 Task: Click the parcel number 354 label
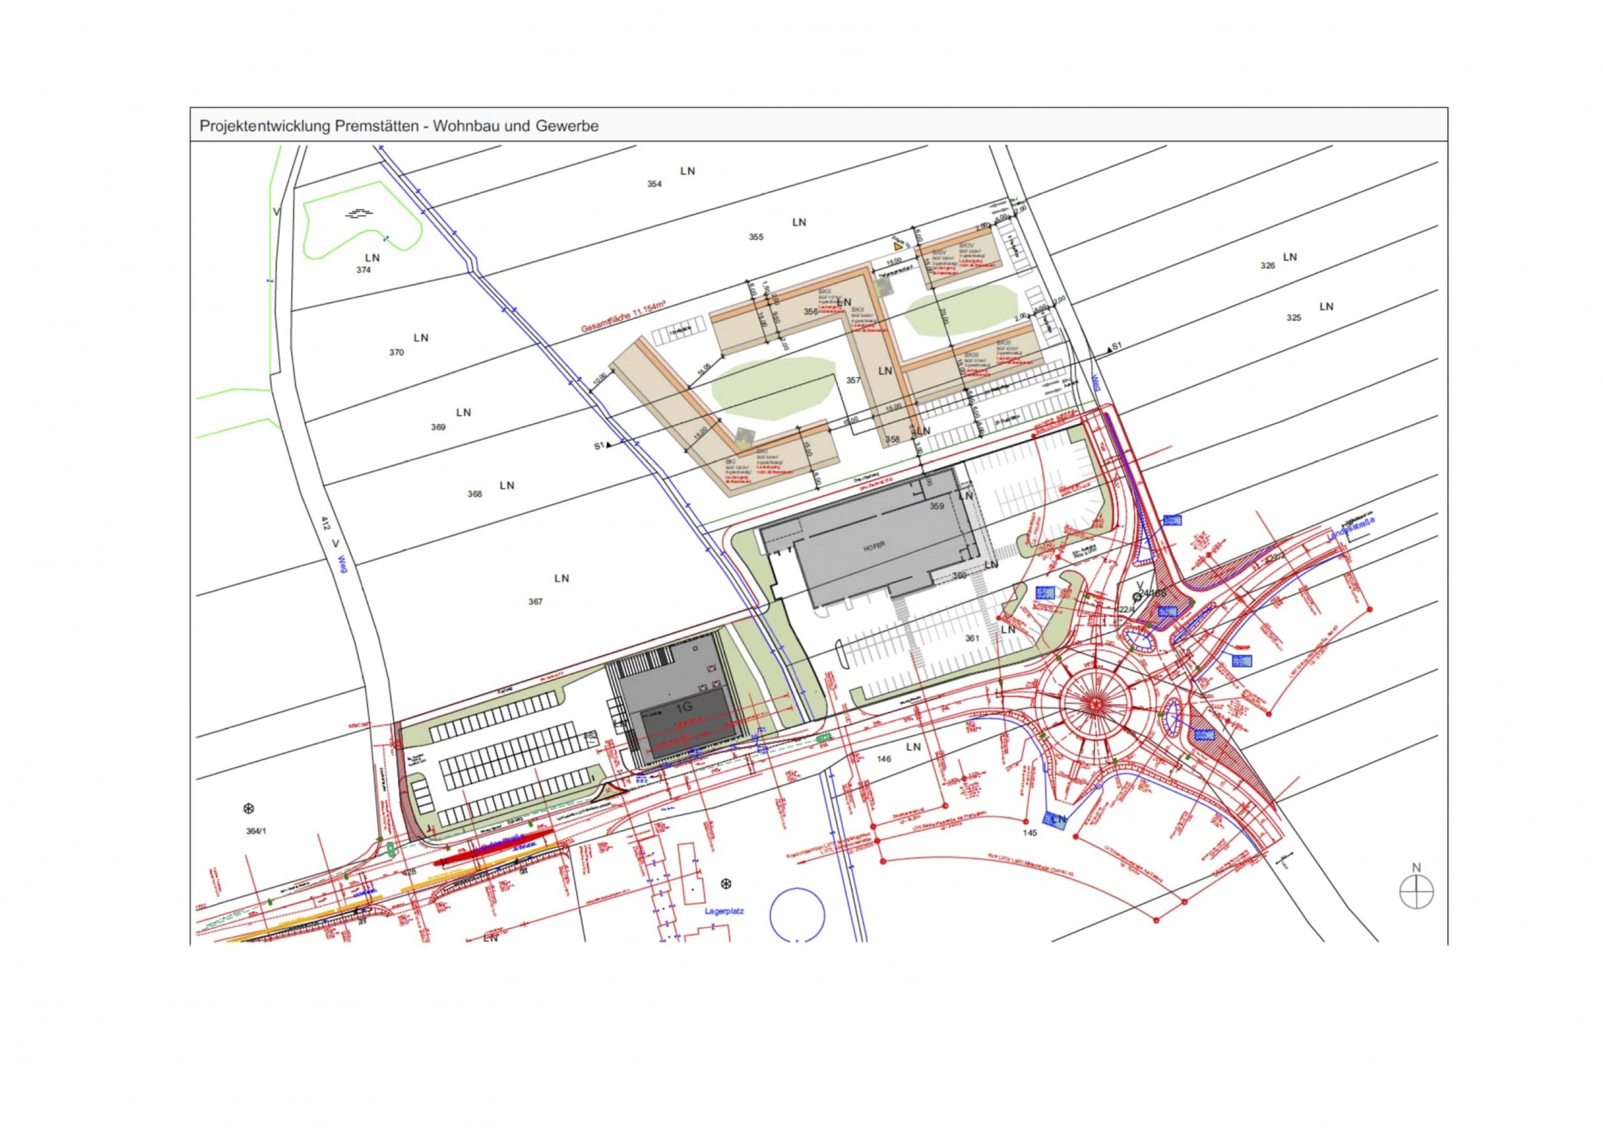coord(654,184)
